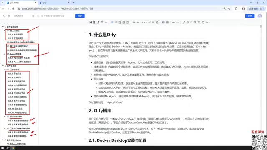Viewport: 267px width, 150px height.
Task: Zoom in with magnifier plus icon
Action: coord(195,22)
